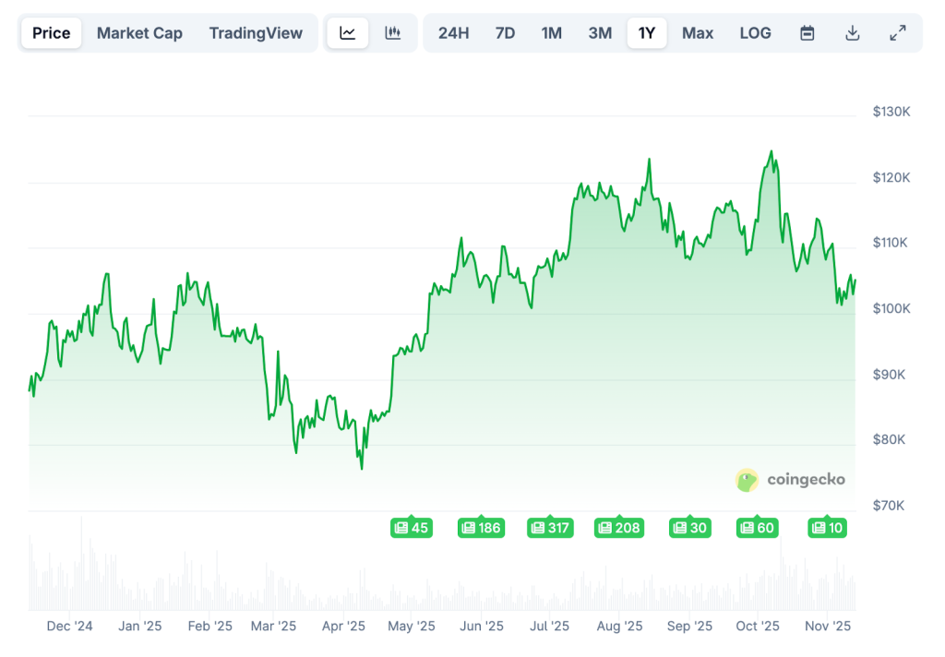Screen dimensions: 945x657
Task: Switch to Market Cap tab
Action: pyautogui.click(x=139, y=33)
